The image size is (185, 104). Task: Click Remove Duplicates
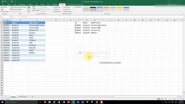[x=16, y=9]
